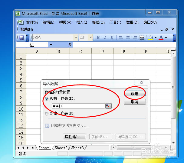
Task: Open the Name Box dropdown arrow
Action: pyautogui.click(x=51, y=45)
